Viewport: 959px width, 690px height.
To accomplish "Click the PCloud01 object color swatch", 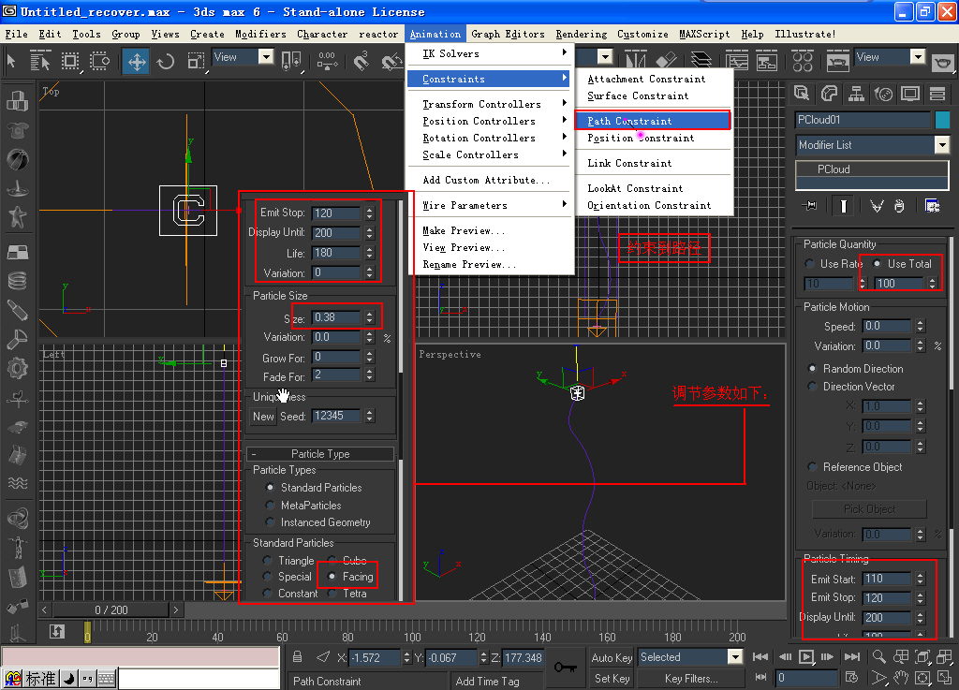I will 942,120.
